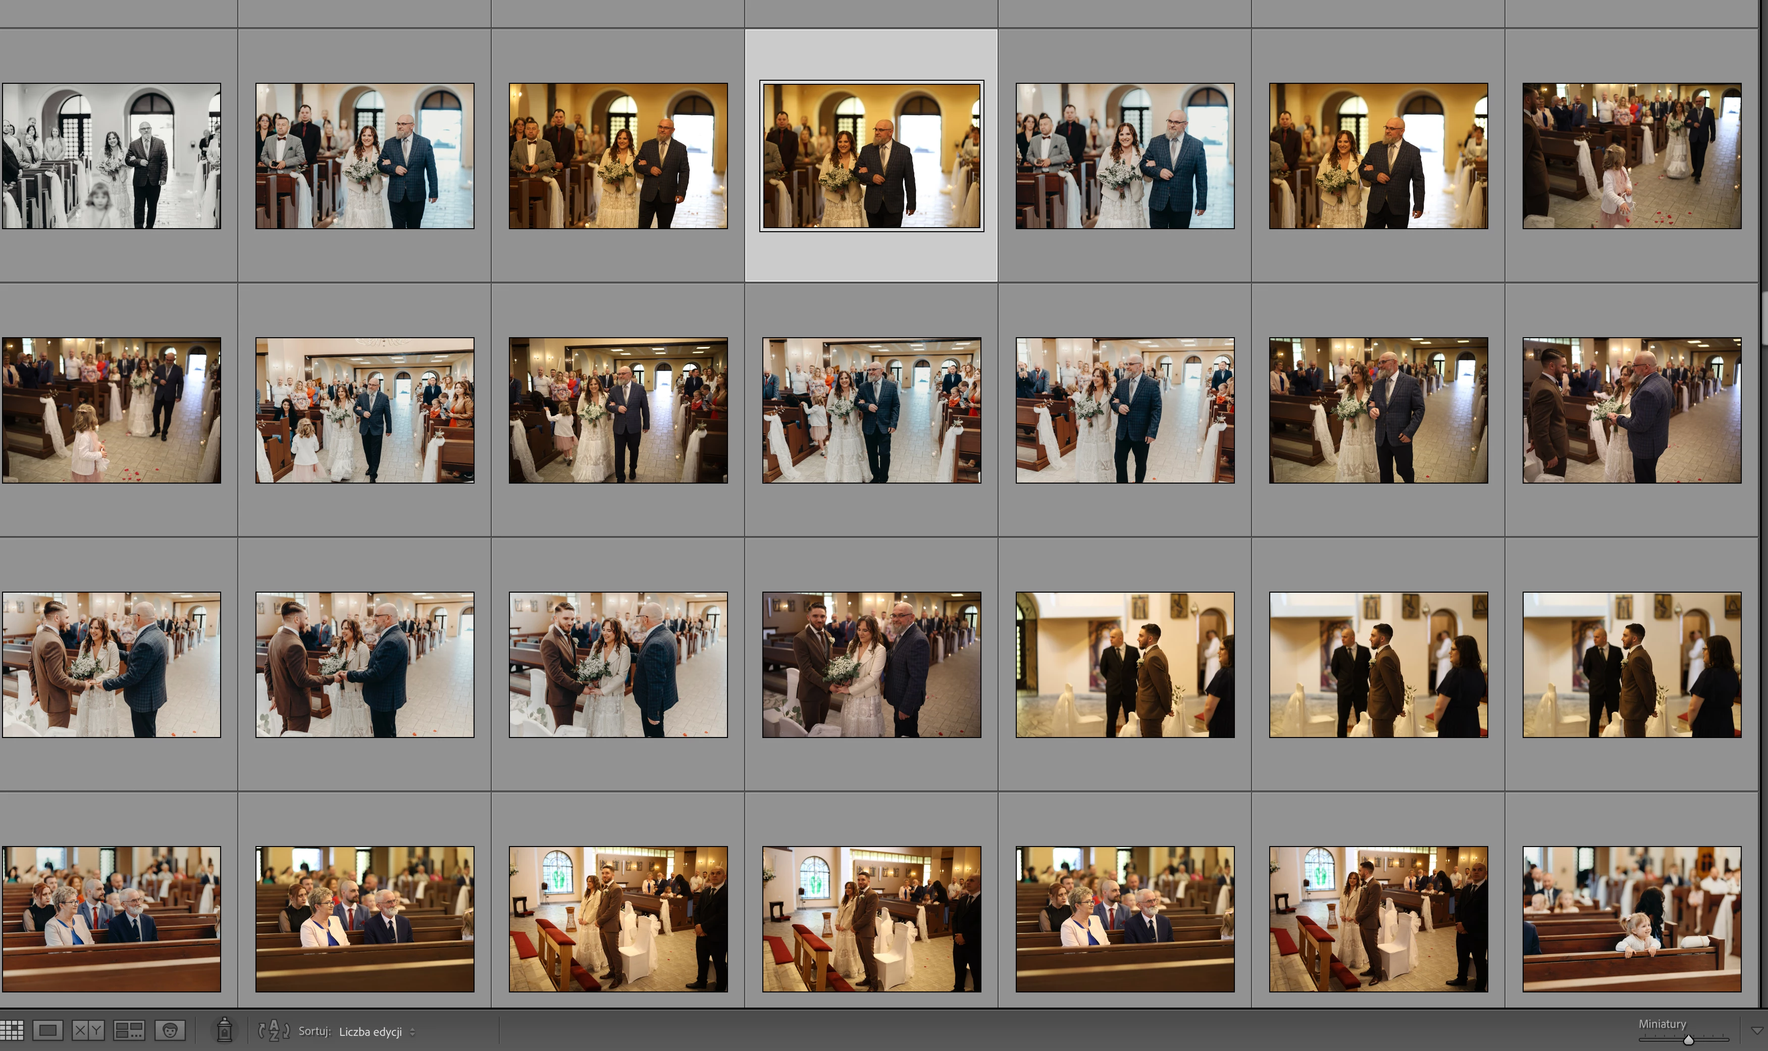
Task: Select first seated guests in pews thumbnail
Action: [111, 919]
